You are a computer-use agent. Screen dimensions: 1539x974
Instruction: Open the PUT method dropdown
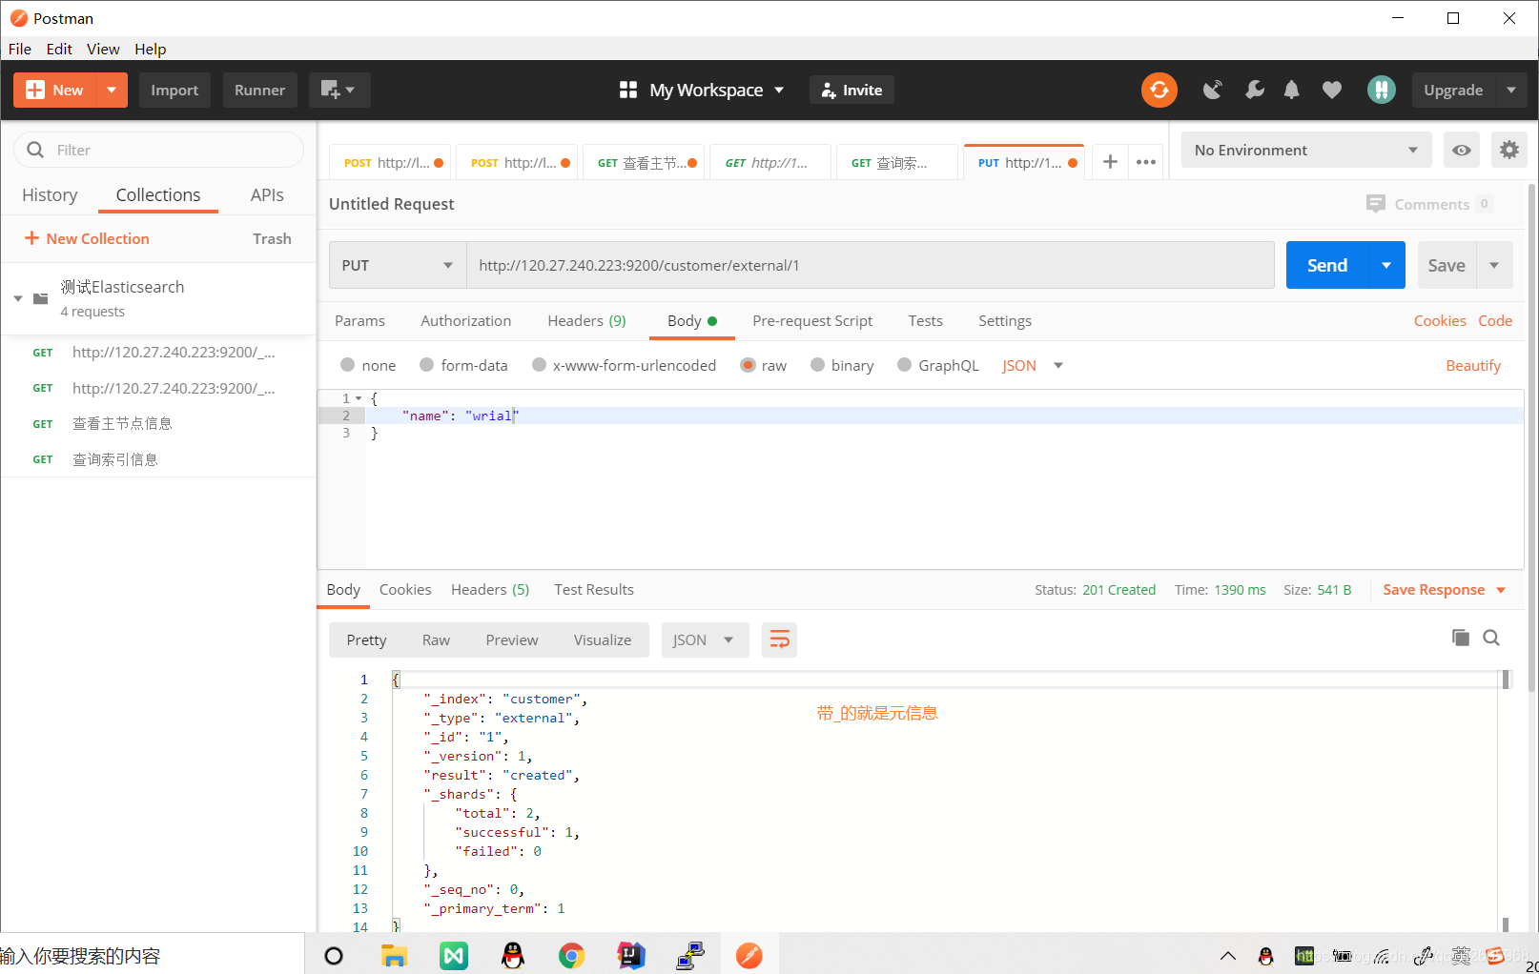tap(398, 265)
